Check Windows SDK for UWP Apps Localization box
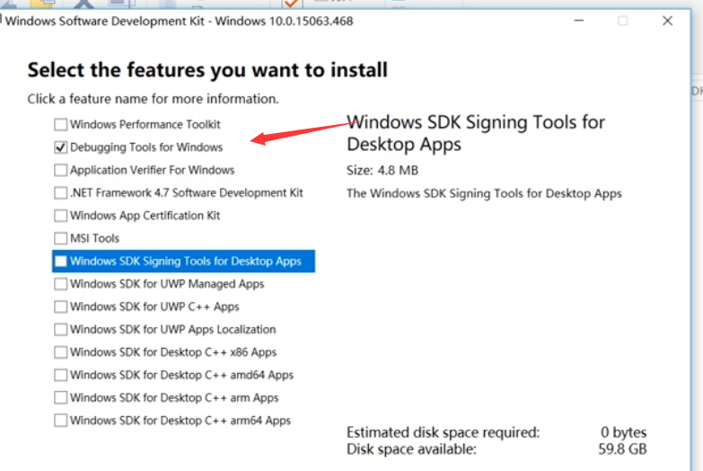 point(60,330)
